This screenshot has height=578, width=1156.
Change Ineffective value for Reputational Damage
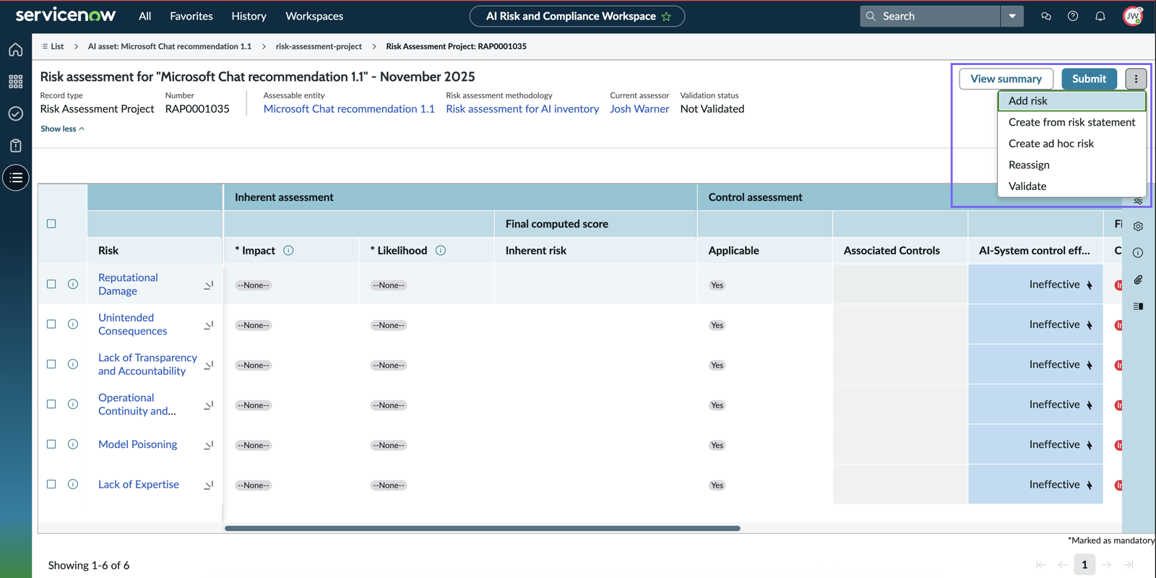pos(1035,285)
